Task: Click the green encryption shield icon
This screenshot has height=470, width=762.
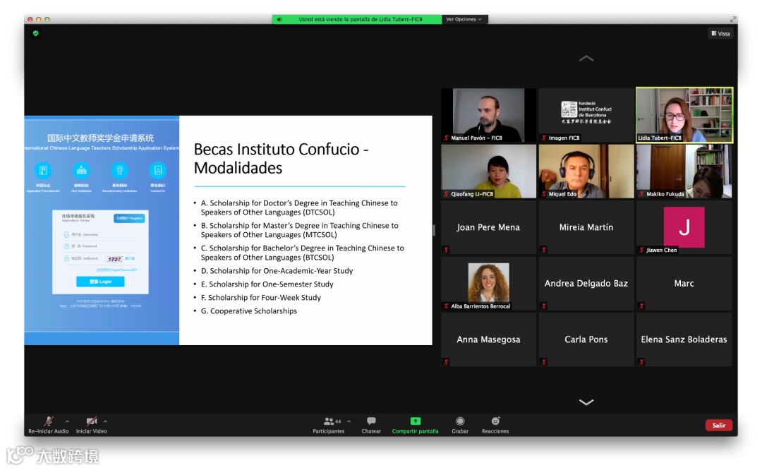Action: 35,33
